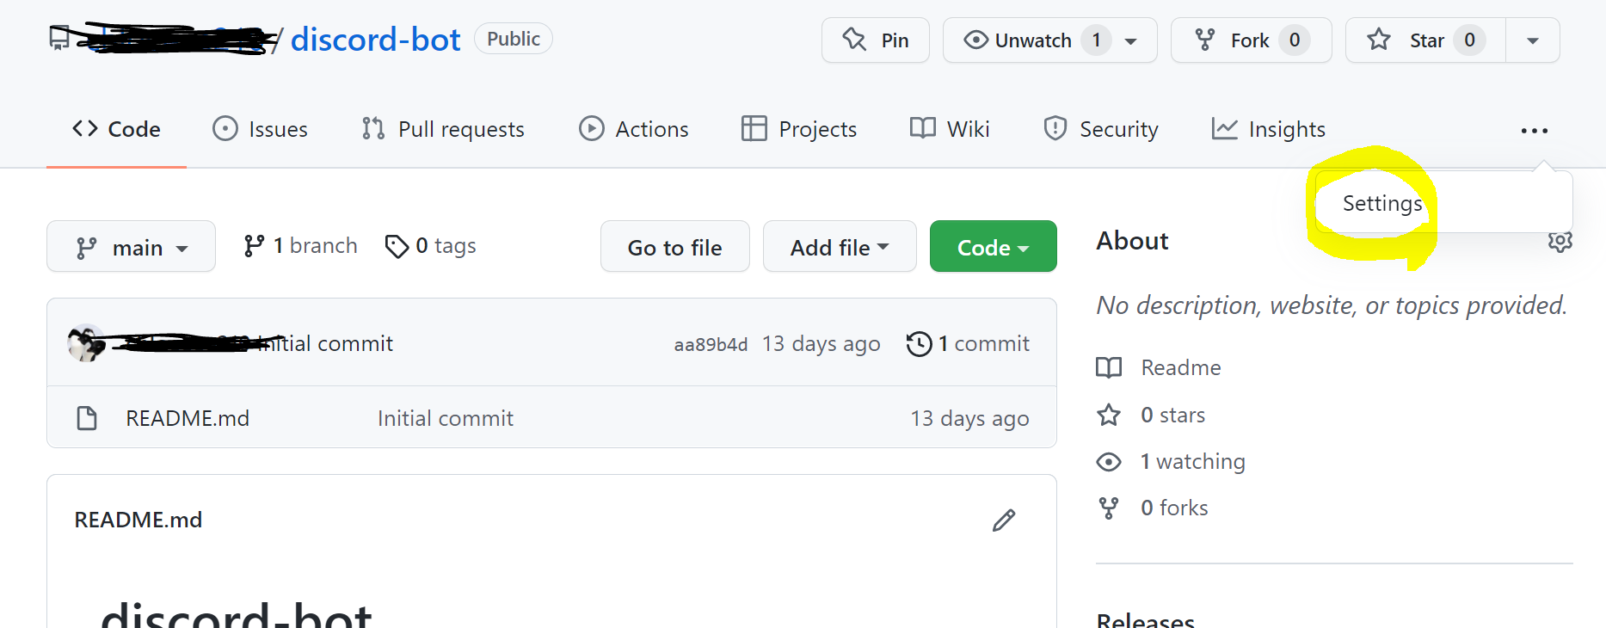This screenshot has height=628, width=1606.
Task: View the 1 commit history link
Action: (968, 343)
